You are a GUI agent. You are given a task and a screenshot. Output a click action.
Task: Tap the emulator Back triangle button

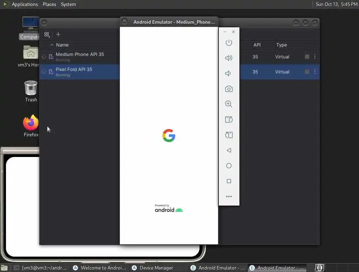click(x=229, y=150)
